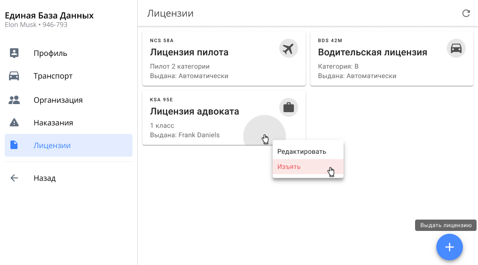Open the Водительская лицензия card title

372,52
